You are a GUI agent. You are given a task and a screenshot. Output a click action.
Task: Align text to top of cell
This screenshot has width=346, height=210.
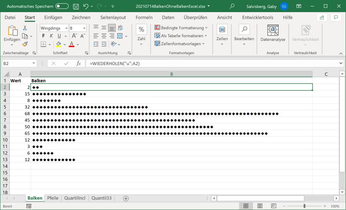(96, 27)
